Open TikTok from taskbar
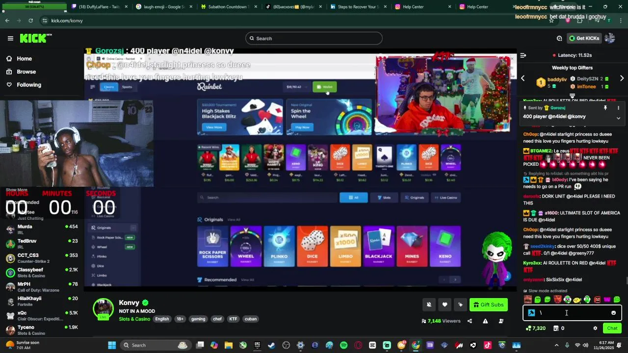This screenshot has height=353, width=628. click(x=487, y=345)
